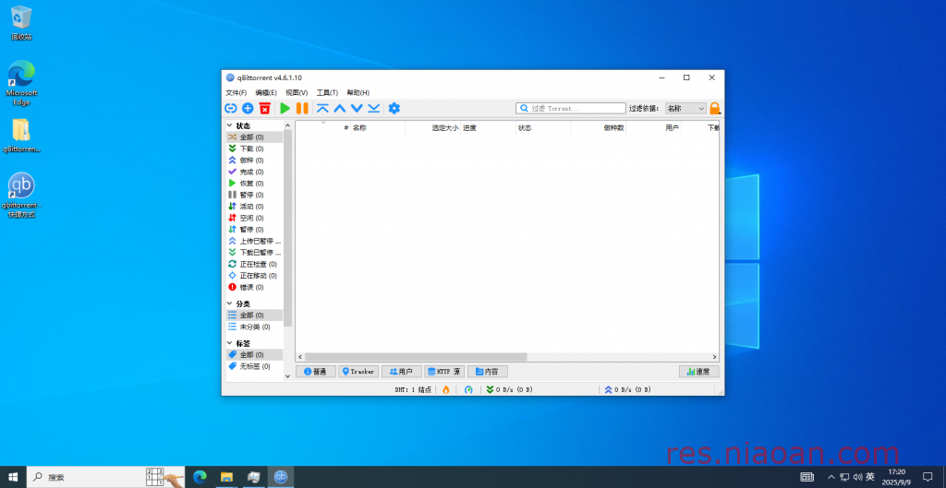Sort by the 状态 column header

coord(543,127)
